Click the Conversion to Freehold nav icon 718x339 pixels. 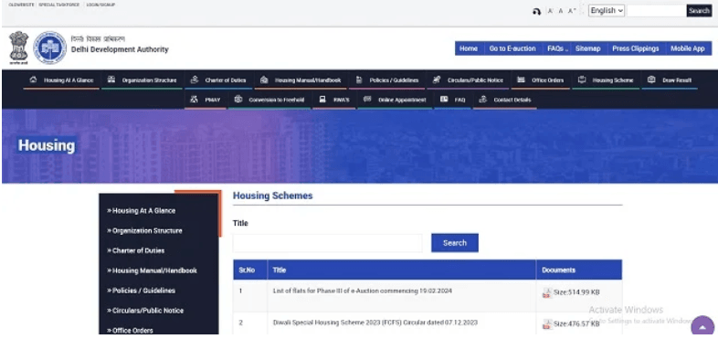[x=238, y=100]
